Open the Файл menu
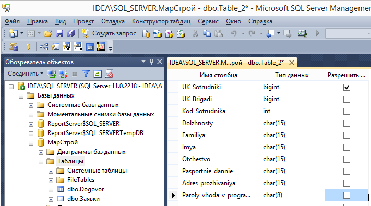The image size is (371, 206). click(x=12, y=21)
